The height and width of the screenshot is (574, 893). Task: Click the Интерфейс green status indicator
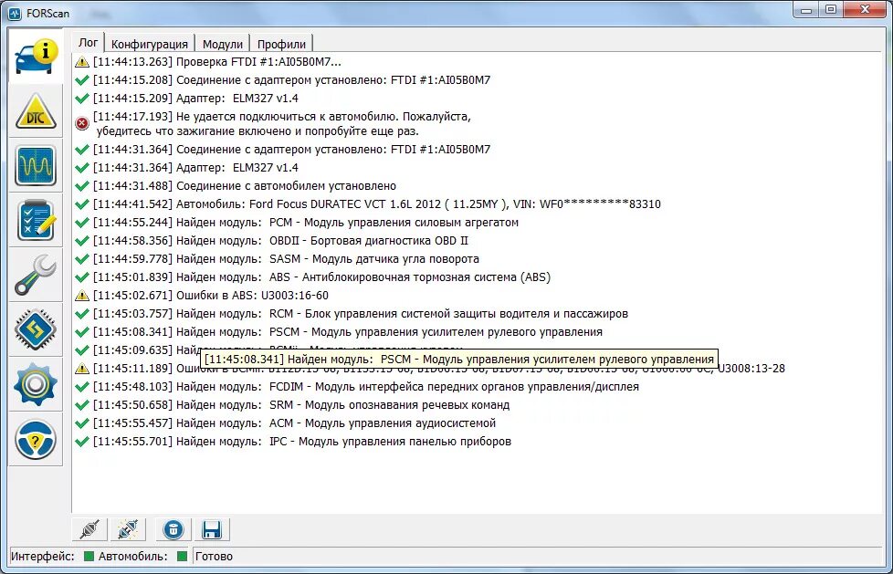click(89, 557)
